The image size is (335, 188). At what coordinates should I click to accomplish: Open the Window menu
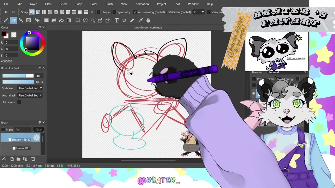(193, 4)
